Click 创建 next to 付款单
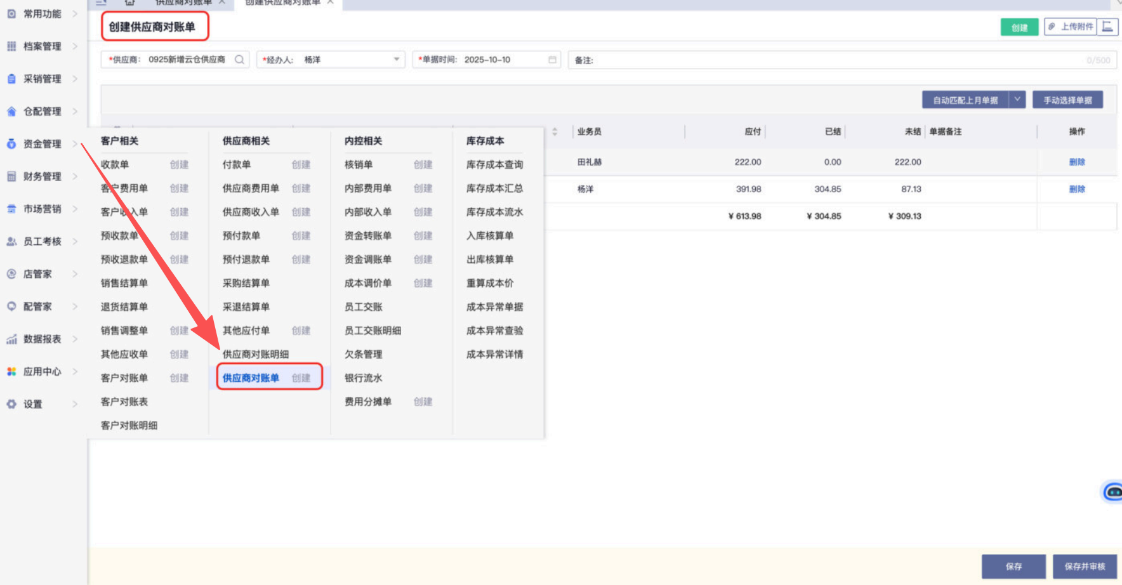Image resolution: width=1122 pixels, height=585 pixels. (301, 164)
